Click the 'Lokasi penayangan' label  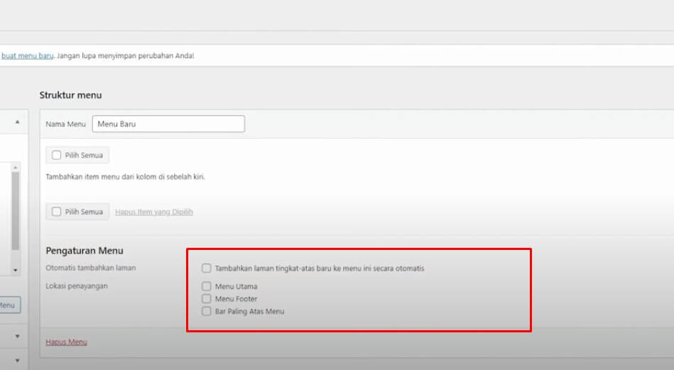click(77, 286)
